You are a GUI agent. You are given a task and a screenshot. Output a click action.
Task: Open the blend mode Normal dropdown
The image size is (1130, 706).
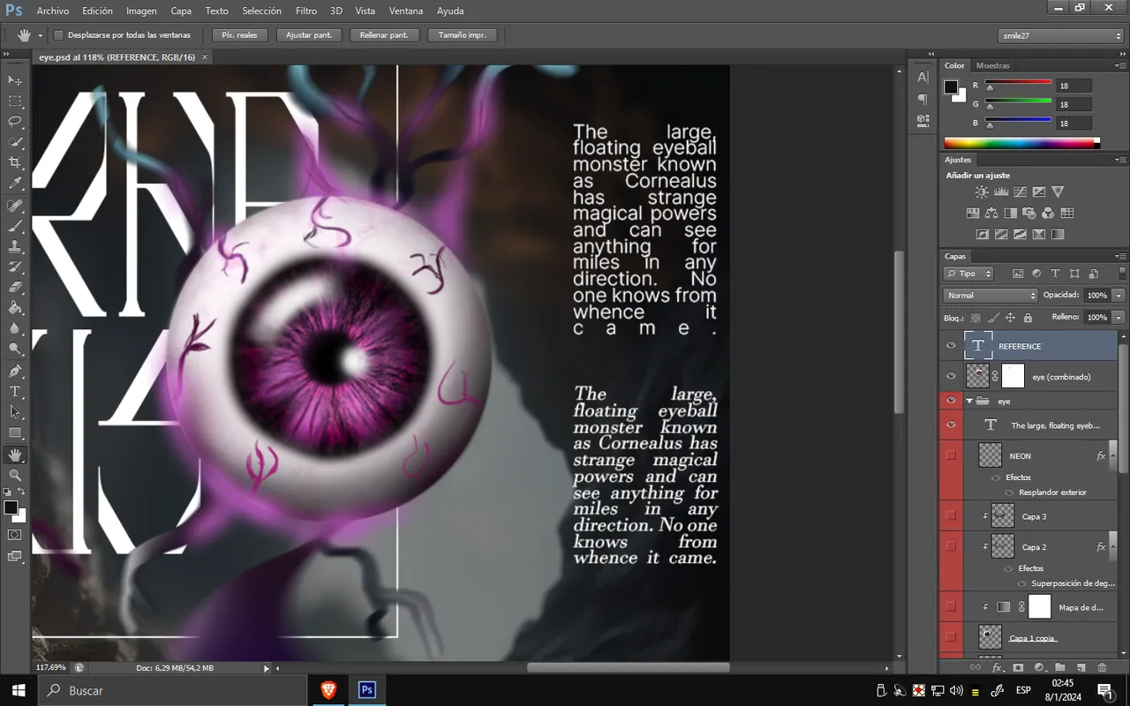tap(991, 296)
